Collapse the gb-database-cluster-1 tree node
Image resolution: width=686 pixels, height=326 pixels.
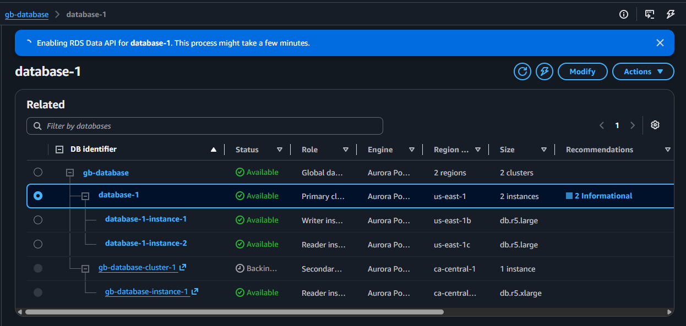coord(85,269)
